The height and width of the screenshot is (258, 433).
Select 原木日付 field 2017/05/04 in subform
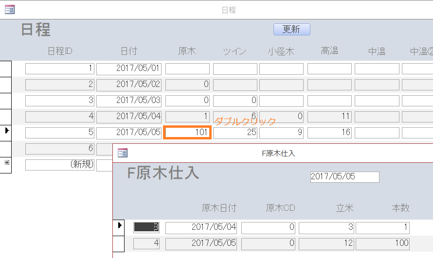coord(201,227)
